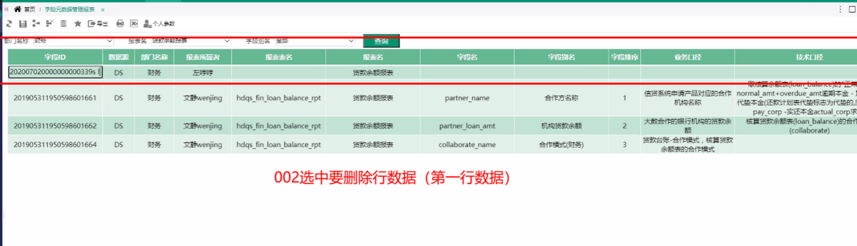Click the 业务口径 column header
The width and height of the screenshot is (857, 246).
[x=687, y=57]
